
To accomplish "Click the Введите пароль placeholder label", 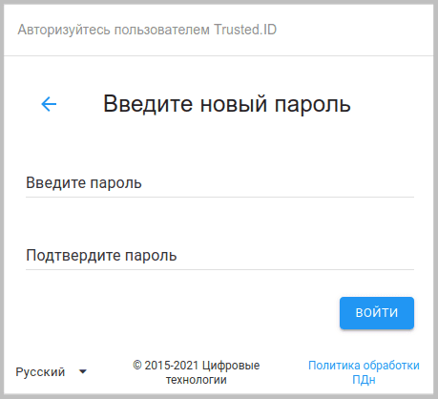I will (x=84, y=183).
